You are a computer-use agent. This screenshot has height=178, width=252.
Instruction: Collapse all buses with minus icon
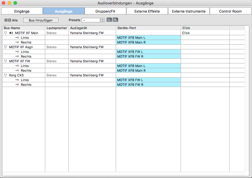point(9,20)
